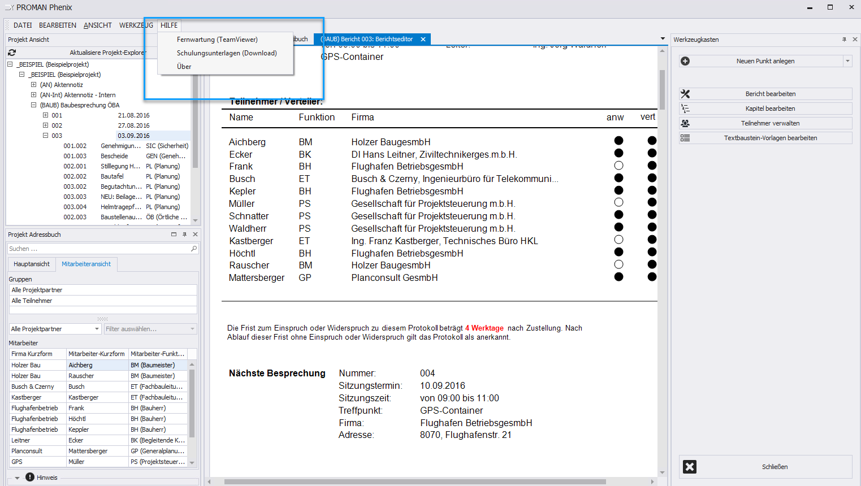Click the people icon for Teilnehmer verwalten

coord(685,123)
